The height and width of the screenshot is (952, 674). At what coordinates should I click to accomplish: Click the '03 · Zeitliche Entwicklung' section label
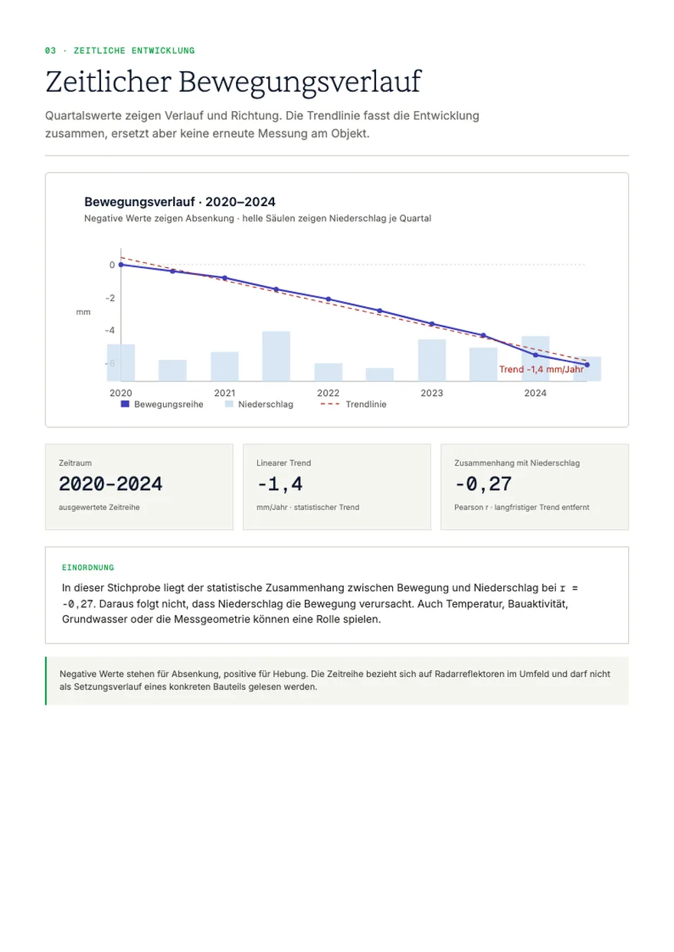120,51
